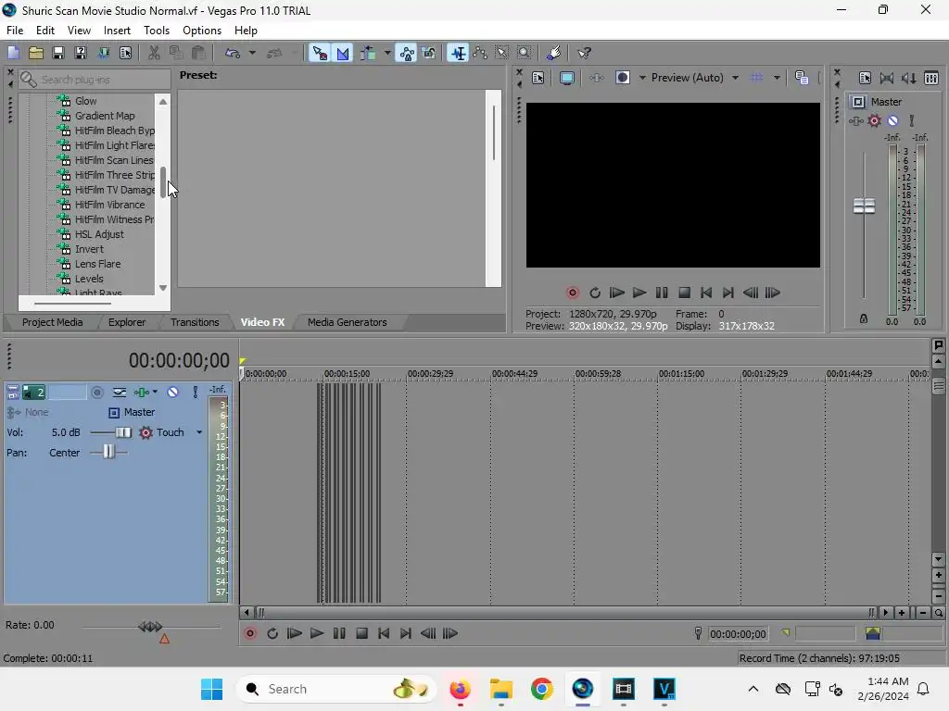Viewport: 949px width, 711px height.
Task: Toggle preview Overlays grid icon
Action: pyautogui.click(x=756, y=78)
